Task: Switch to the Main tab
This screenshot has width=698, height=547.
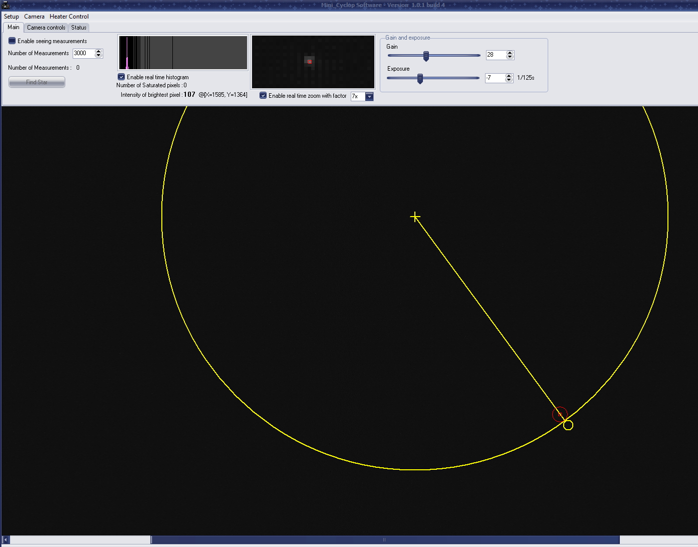Action: click(x=13, y=27)
